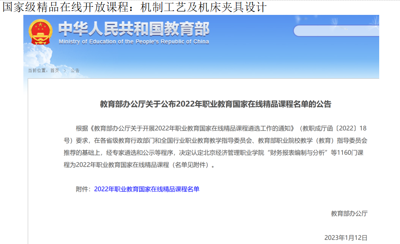
Task: Click the breadcrumb chevron separator arrow
Action: click(65, 71)
